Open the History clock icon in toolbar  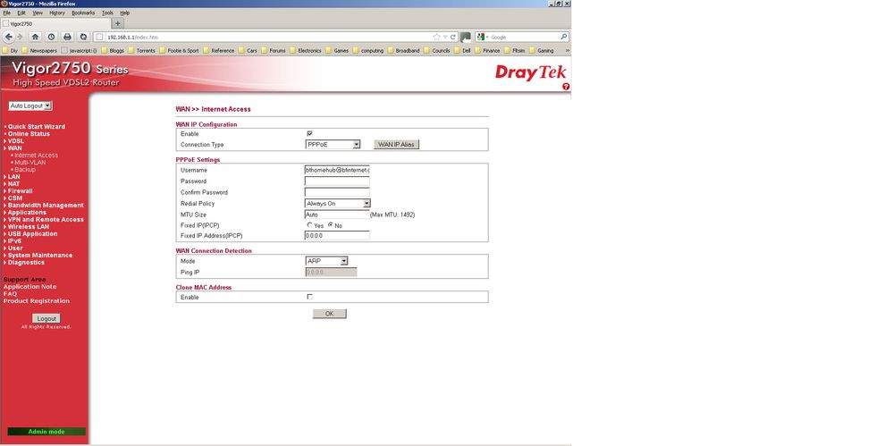[x=51, y=37]
